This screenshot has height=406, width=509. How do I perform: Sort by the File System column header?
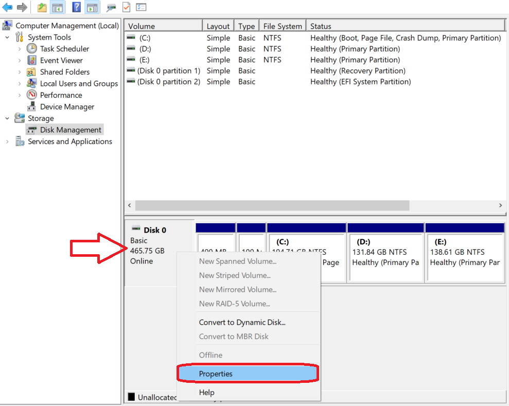[x=283, y=26]
